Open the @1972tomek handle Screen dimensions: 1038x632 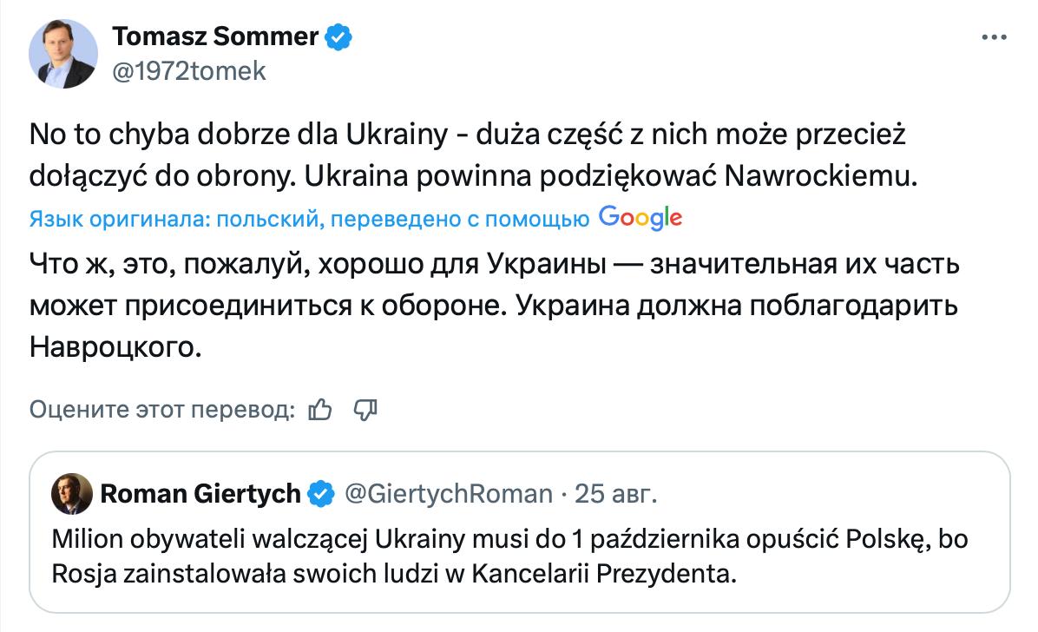click(x=188, y=71)
